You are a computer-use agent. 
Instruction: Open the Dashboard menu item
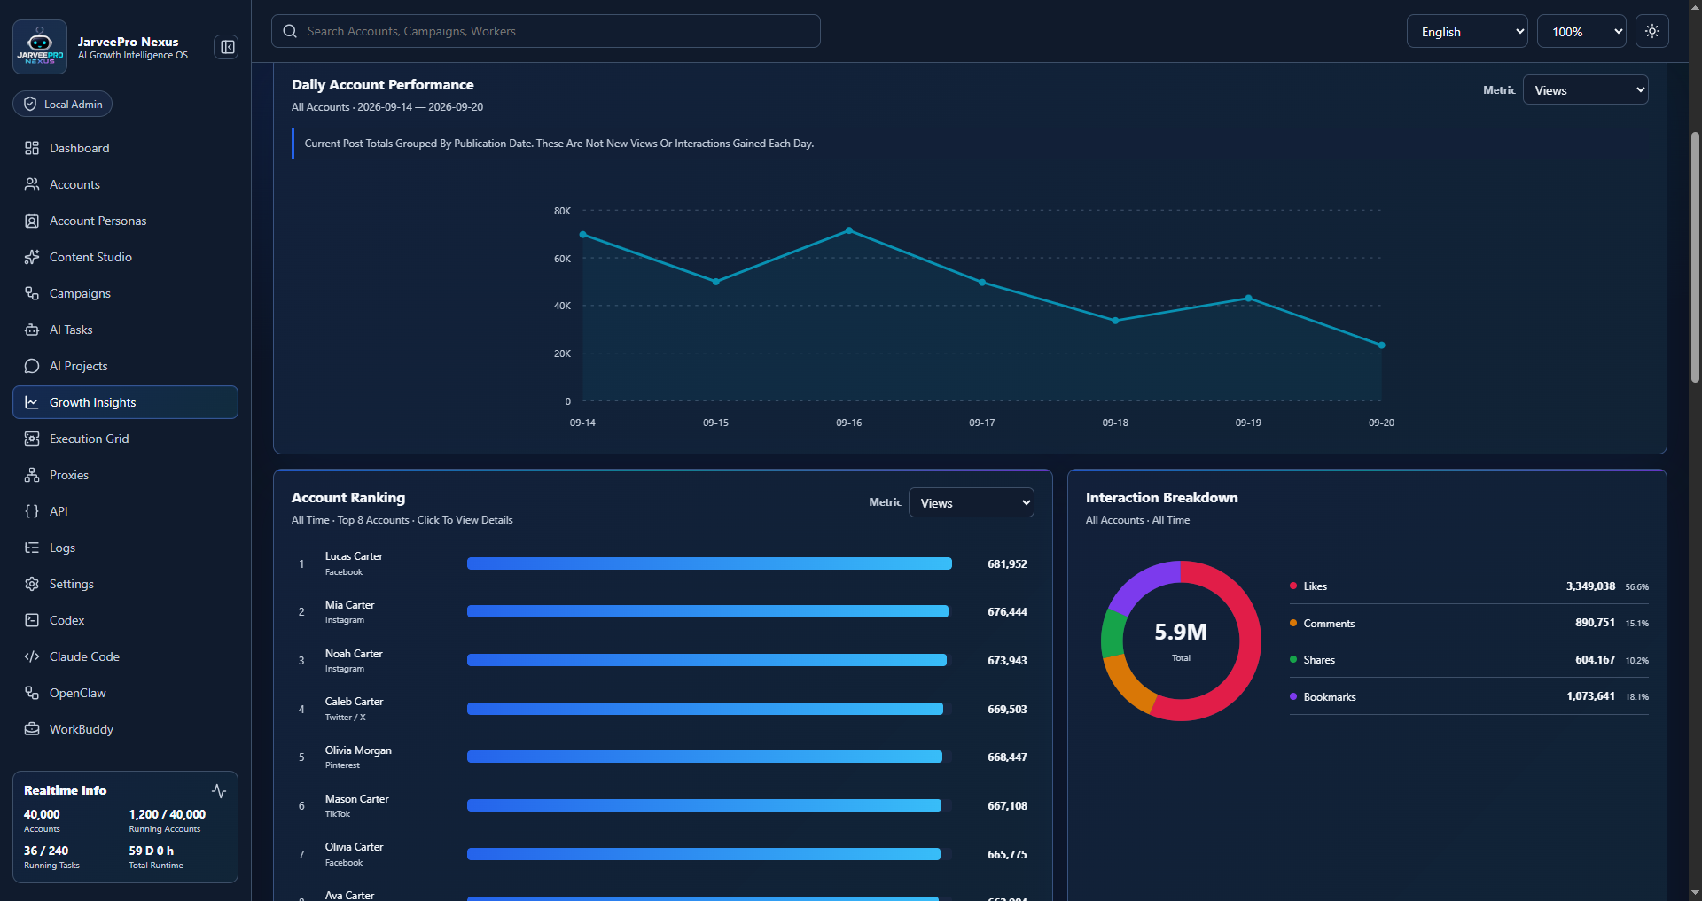click(125, 148)
